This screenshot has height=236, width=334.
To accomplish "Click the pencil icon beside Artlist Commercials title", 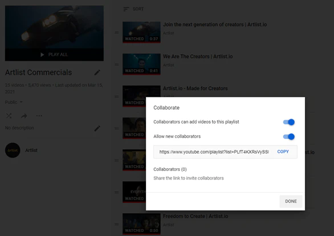I will pyautogui.click(x=97, y=72).
